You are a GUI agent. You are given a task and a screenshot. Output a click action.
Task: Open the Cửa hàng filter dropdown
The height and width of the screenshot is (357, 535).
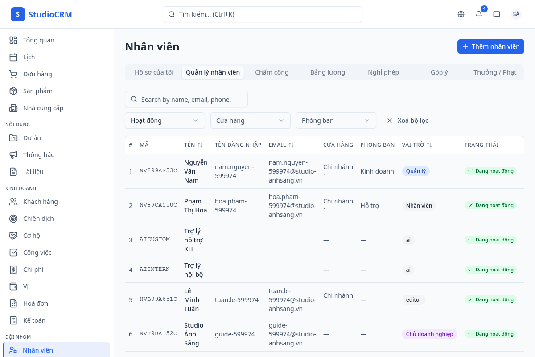point(250,120)
